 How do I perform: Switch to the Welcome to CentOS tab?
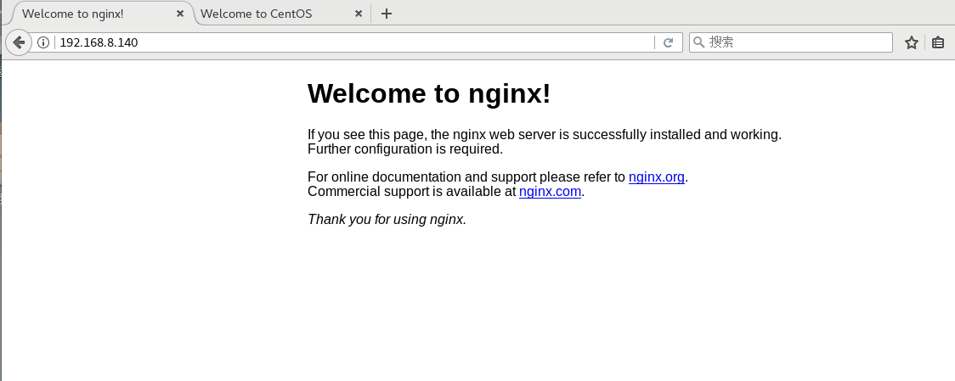[281, 14]
